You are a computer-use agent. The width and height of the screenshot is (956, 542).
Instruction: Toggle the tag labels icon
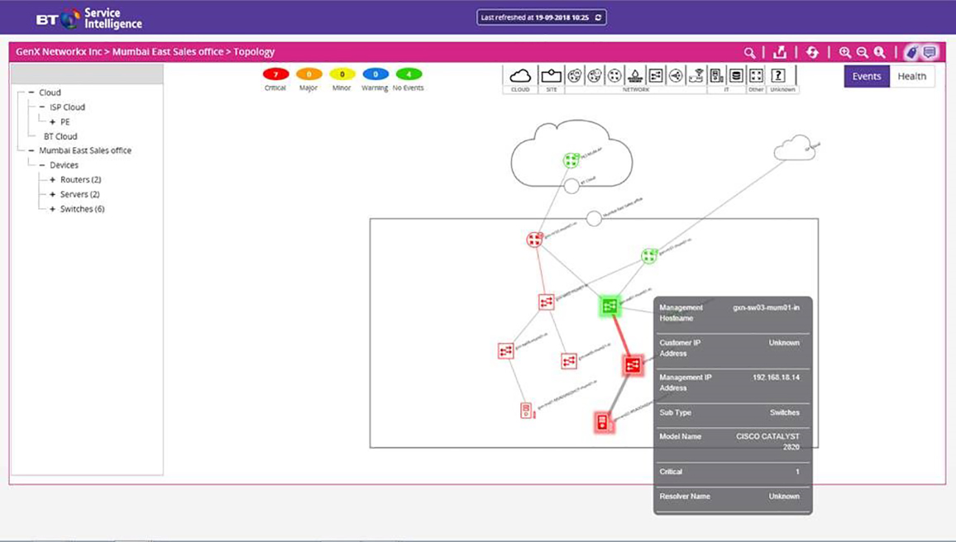(x=911, y=52)
